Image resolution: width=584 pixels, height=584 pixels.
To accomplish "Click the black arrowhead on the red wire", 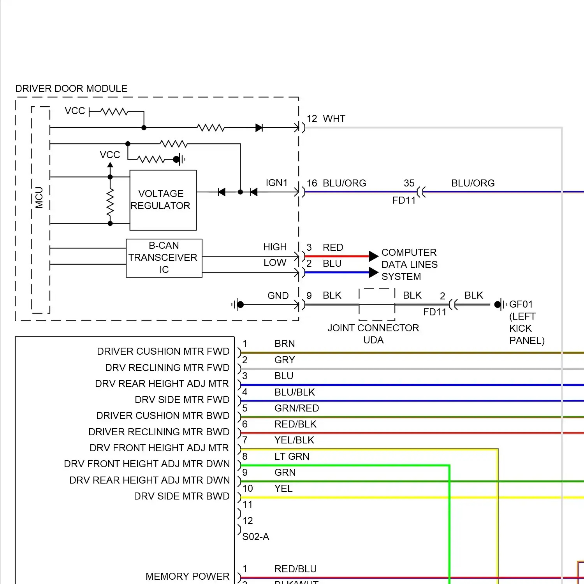I will pos(373,256).
